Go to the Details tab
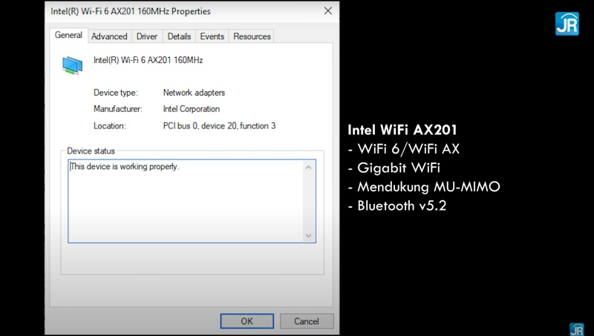 click(x=179, y=36)
